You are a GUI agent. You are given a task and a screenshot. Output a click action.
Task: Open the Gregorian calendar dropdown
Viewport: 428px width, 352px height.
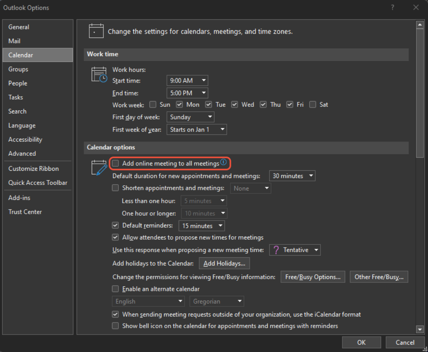click(x=217, y=301)
